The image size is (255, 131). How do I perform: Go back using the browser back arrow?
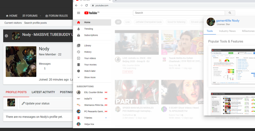(76, 5)
